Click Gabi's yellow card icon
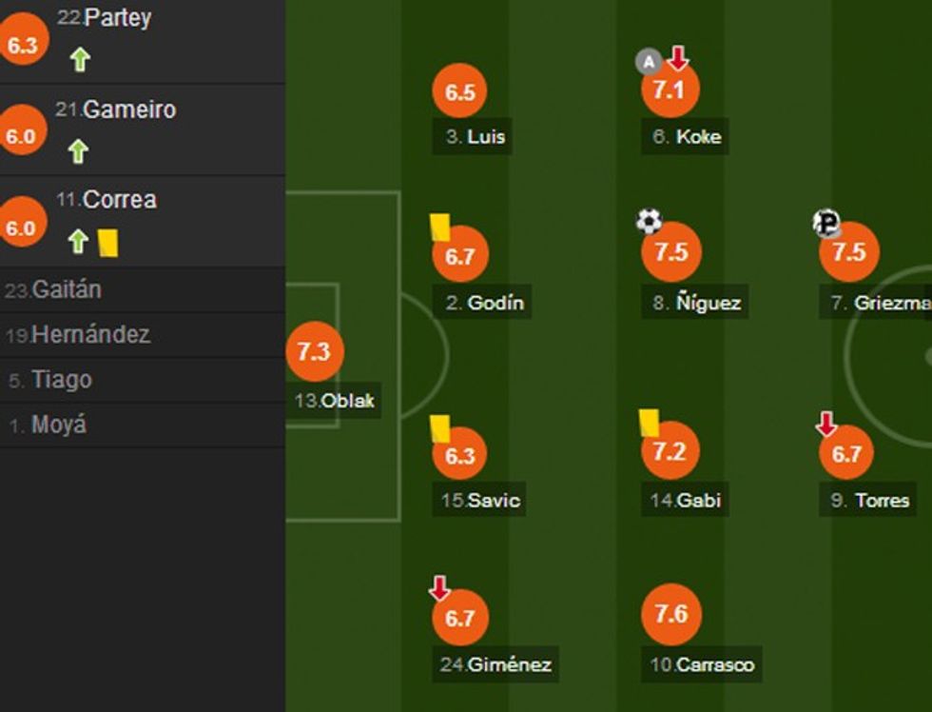Viewport: 932px width, 712px height. click(x=650, y=422)
